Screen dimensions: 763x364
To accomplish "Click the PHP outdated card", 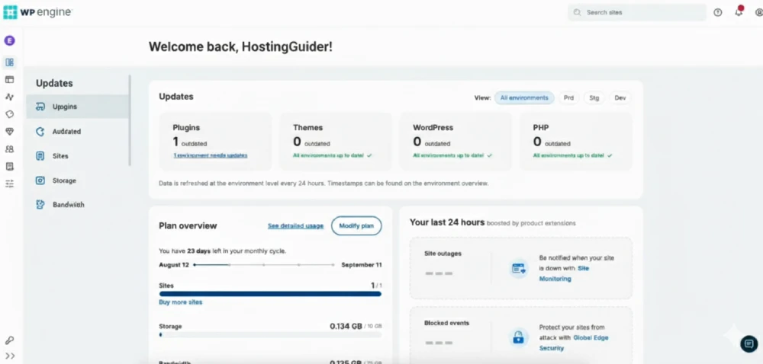I will (x=576, y=142).
